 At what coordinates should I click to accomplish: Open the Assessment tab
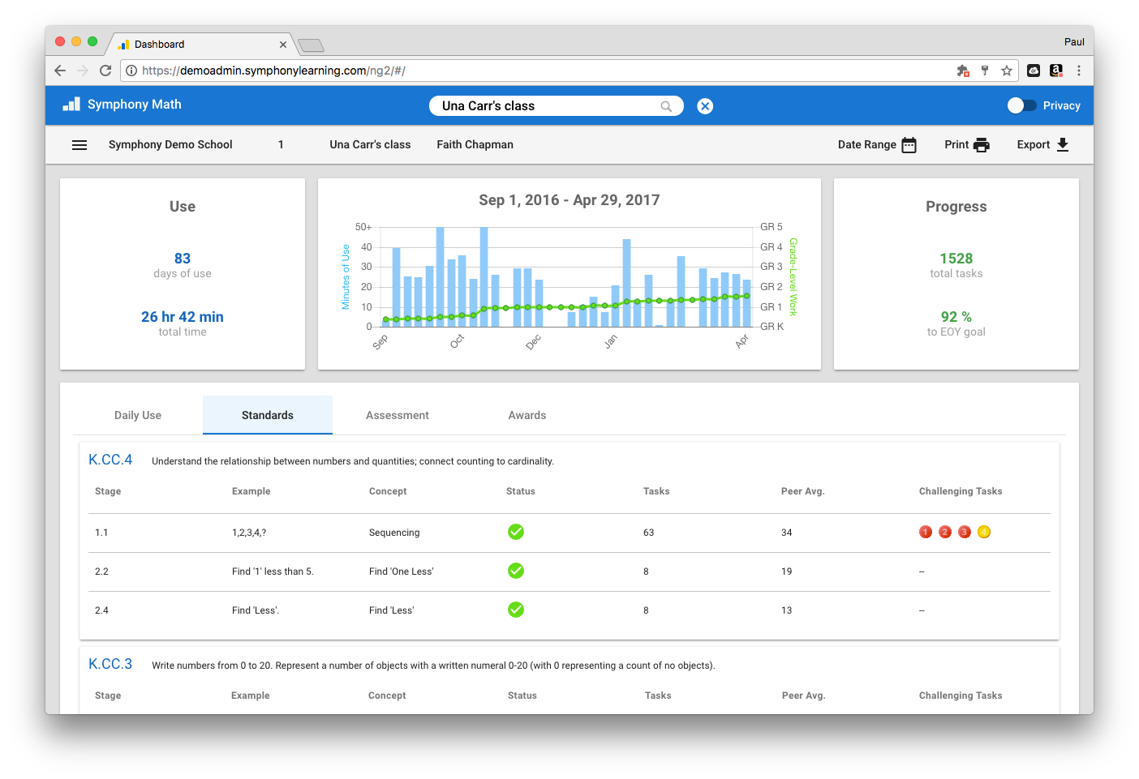[398, 415]
